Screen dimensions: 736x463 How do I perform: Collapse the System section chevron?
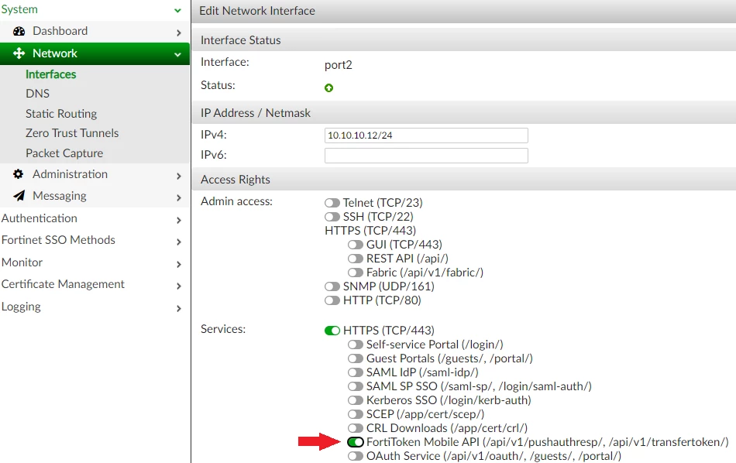177,10
